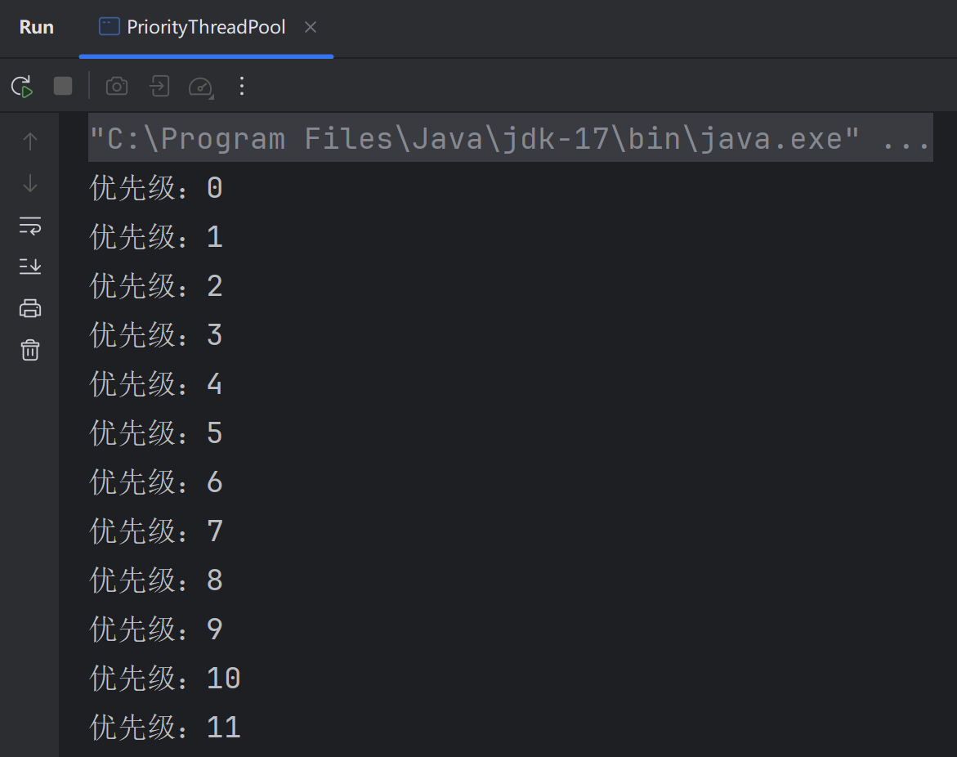Expand the folded java.exe command line
This screenshot has height=757, width=957.
(x=510, y=139)
